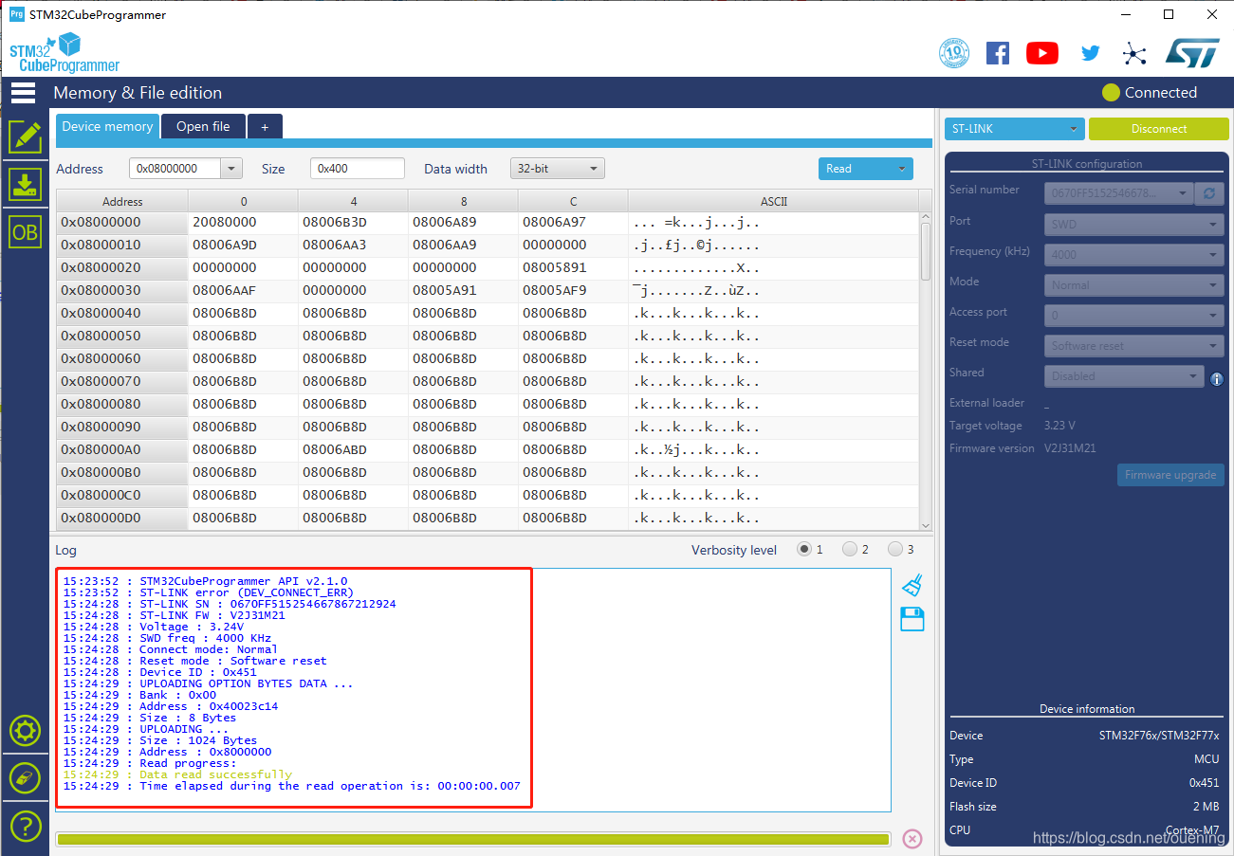Click the Firmware upgrade button

[1170, 475]
